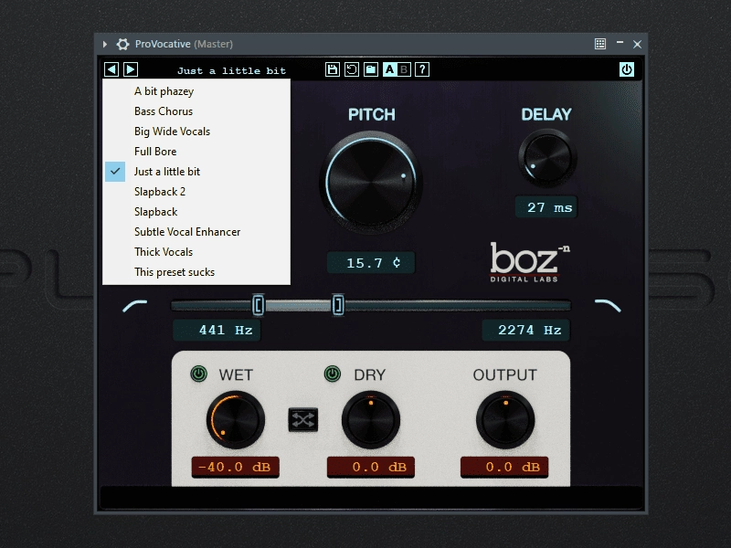Click the high-pass filter curve icon
731x548 pixels.
pos(135,306)
